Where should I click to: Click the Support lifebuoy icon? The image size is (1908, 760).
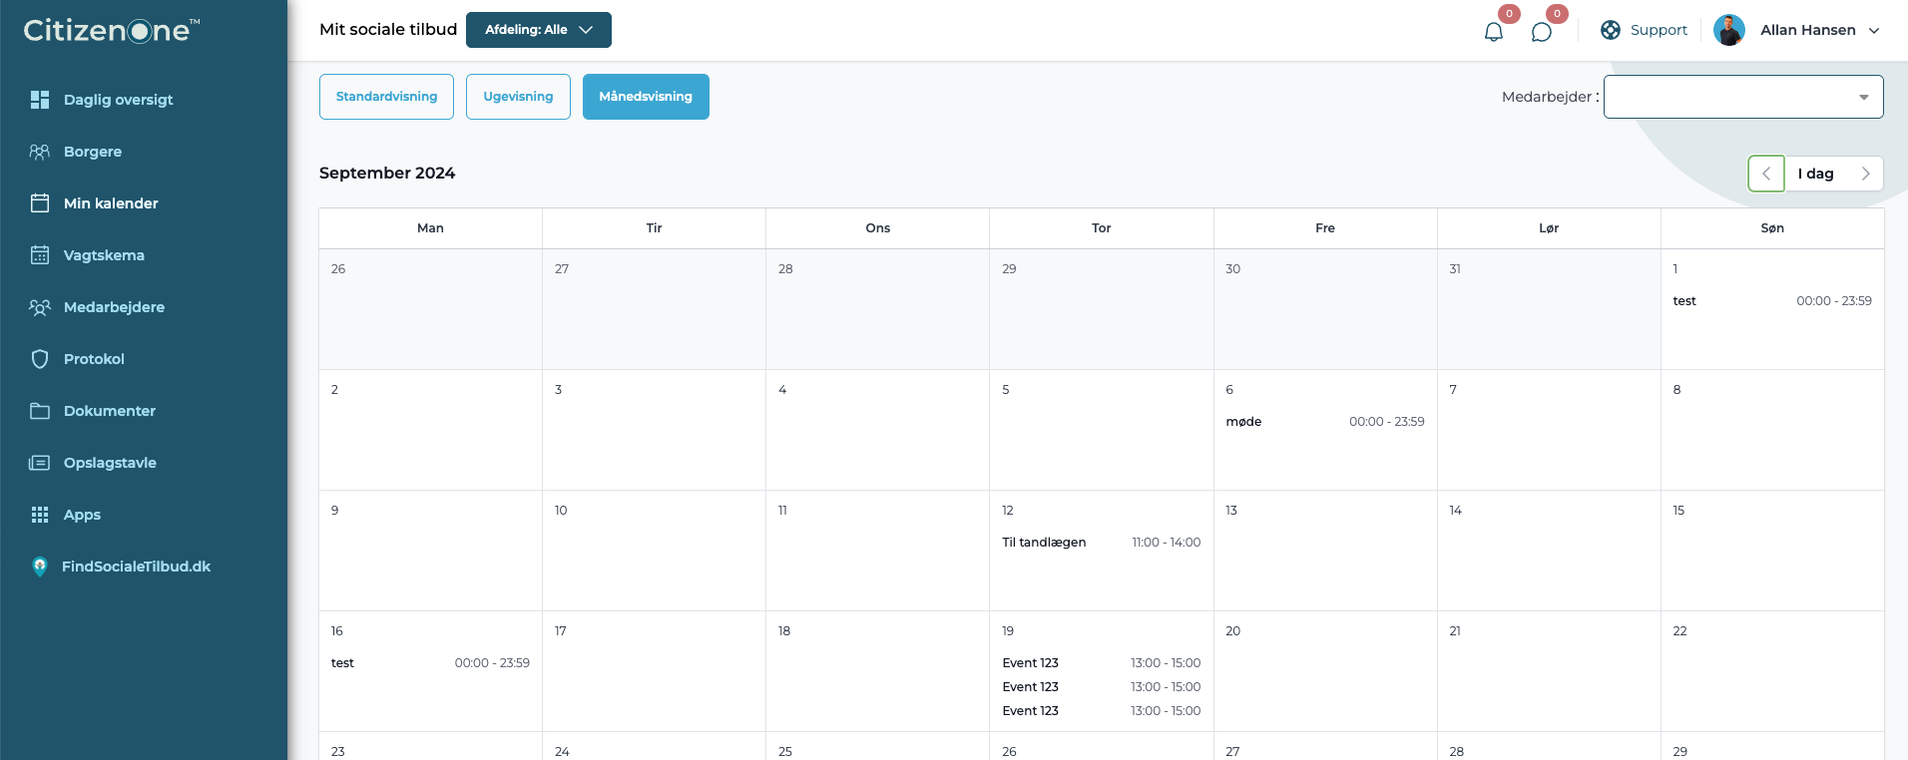tap(1611, 30)
